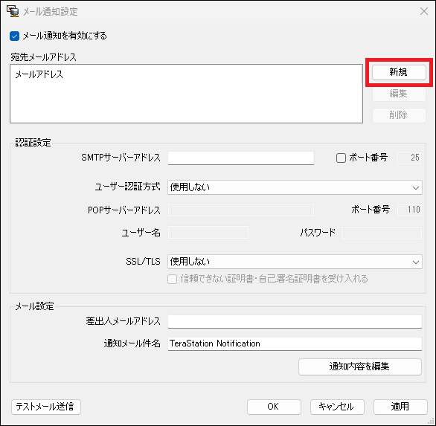Confirm settings with the OK button
436x426 pixels.
tap(274, 407)
